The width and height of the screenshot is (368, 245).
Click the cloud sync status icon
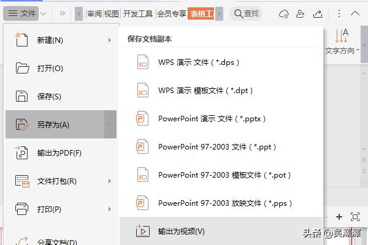283,14
